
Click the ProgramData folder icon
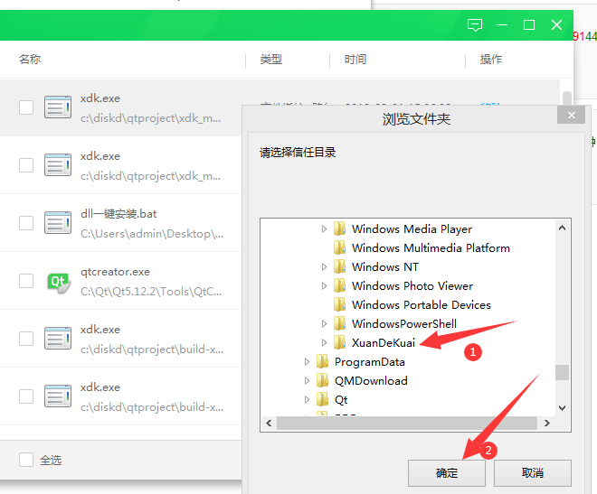pos(322,362)
